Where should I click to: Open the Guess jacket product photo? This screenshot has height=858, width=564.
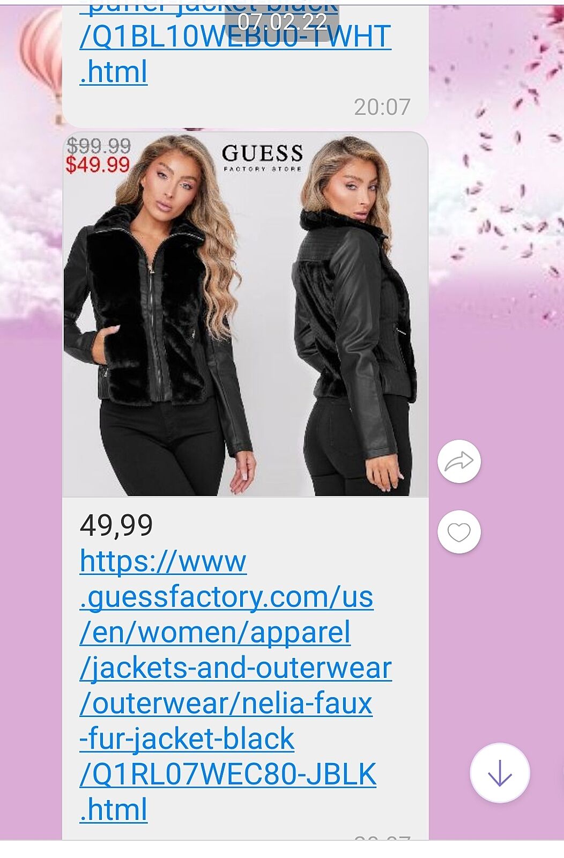pos(246,314)
